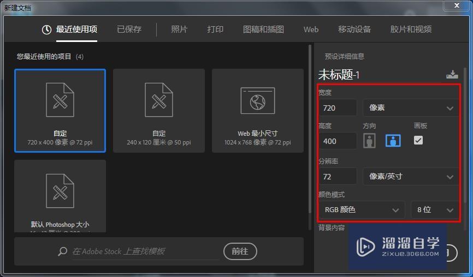This screenshot has width=473, height=277.
Task: Open the RGB 颜色 mode dropdown
Action: [362, 209]
